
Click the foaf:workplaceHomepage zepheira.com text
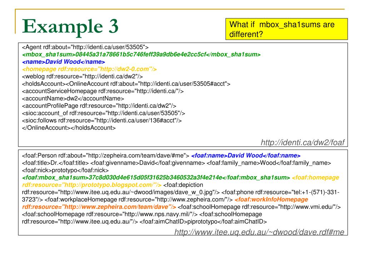pos(138,199)
